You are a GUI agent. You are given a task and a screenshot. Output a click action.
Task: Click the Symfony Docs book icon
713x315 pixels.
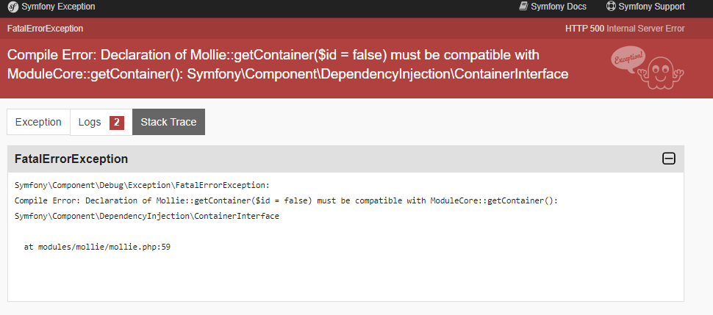tap(523, 7)
